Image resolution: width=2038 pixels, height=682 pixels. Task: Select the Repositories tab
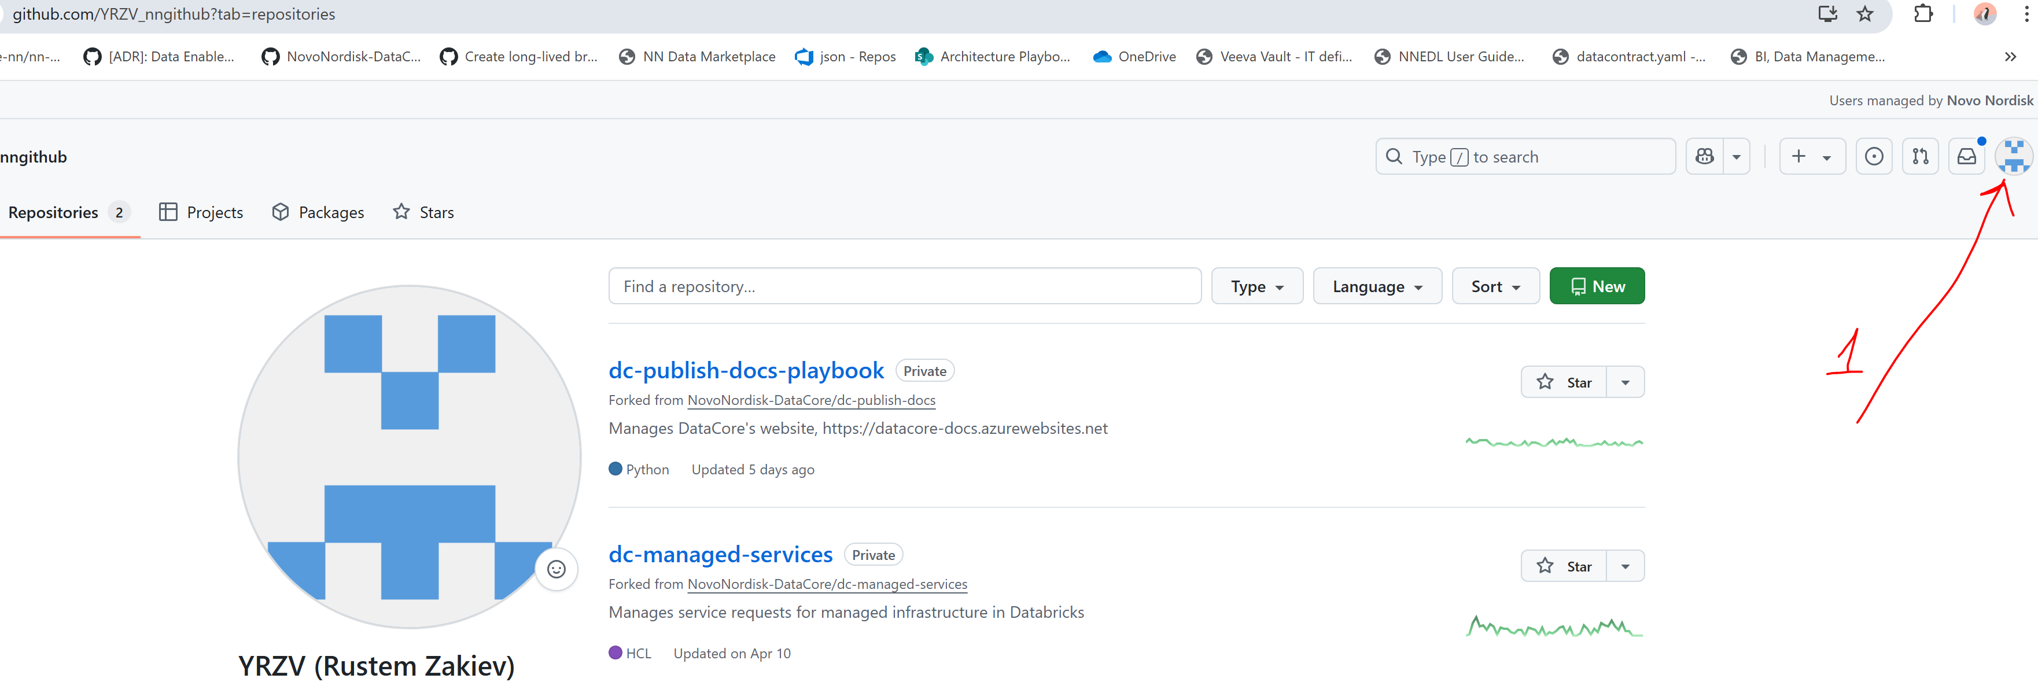68,212
